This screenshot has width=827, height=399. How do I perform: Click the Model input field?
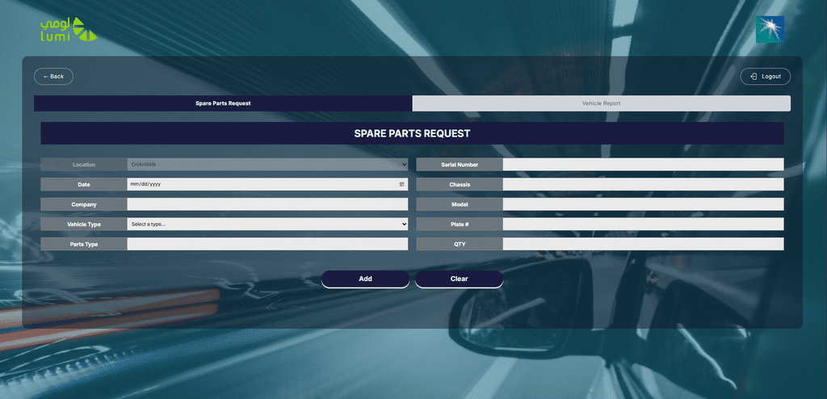click(643, 204)
